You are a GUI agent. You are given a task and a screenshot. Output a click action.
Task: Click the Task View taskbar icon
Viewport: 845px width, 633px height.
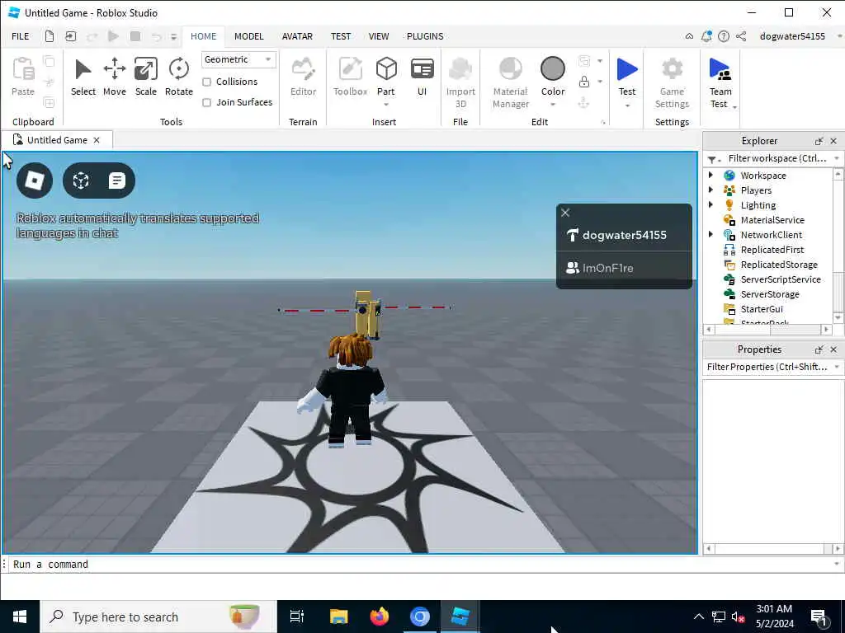tap(297, 617)
